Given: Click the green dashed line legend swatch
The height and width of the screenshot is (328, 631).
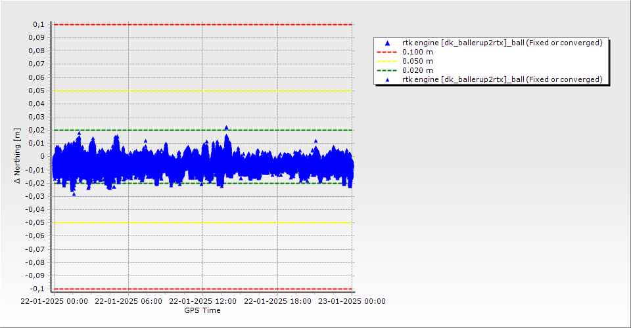Looking at the screenshot, I should tap(386, 71).
